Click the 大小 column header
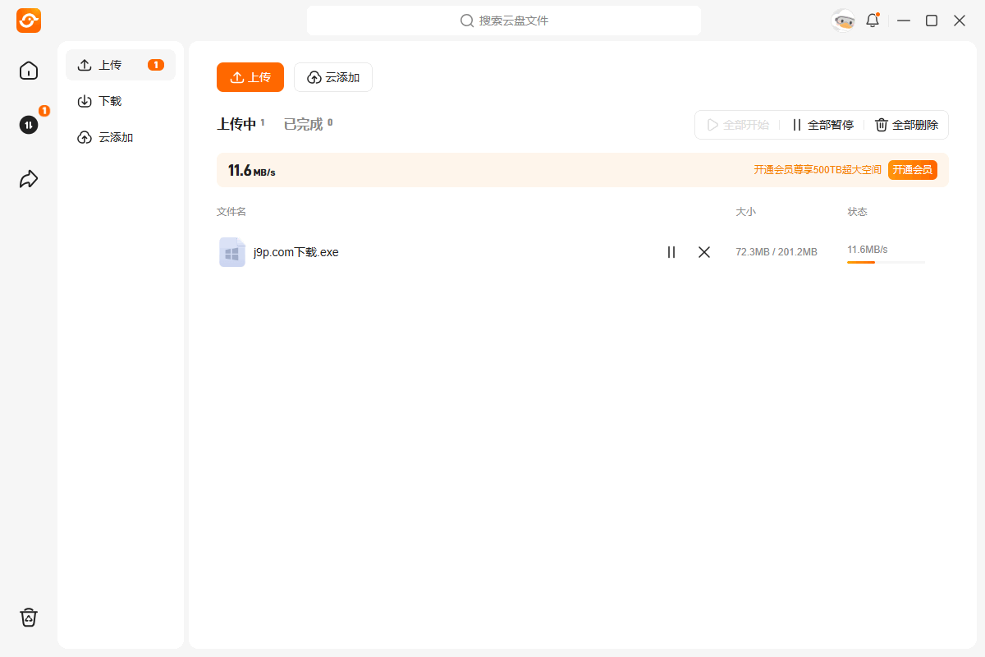The image size is (985, 657). point(745,212)
